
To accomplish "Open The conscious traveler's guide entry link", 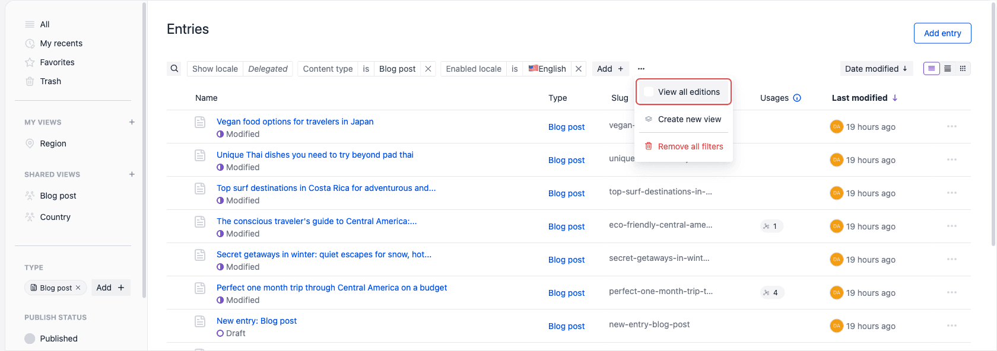I will (x=317, y=221).
